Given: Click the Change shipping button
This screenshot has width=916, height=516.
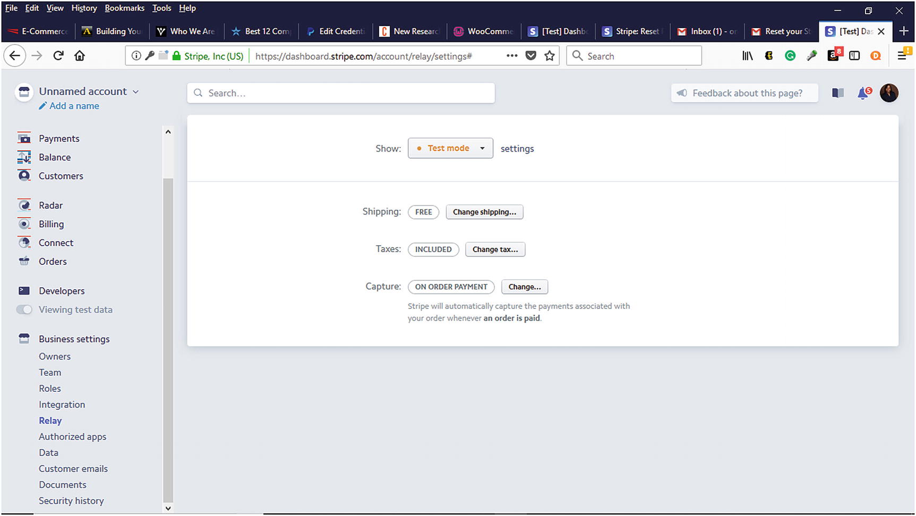Looking at the screenshot, I should click(x=484, y=212).
